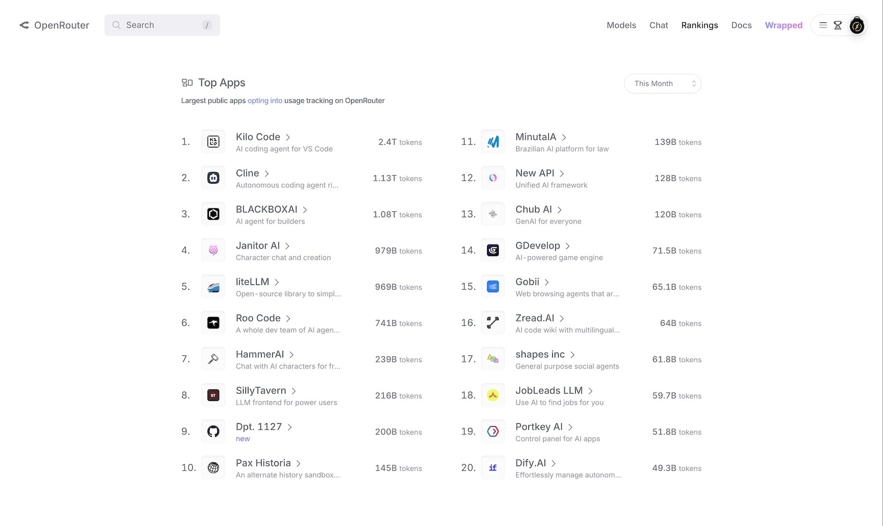Click the HammerAI hammer icon
Image resolution: width=883 pixels, height=526 pixels.
(213, 359)
